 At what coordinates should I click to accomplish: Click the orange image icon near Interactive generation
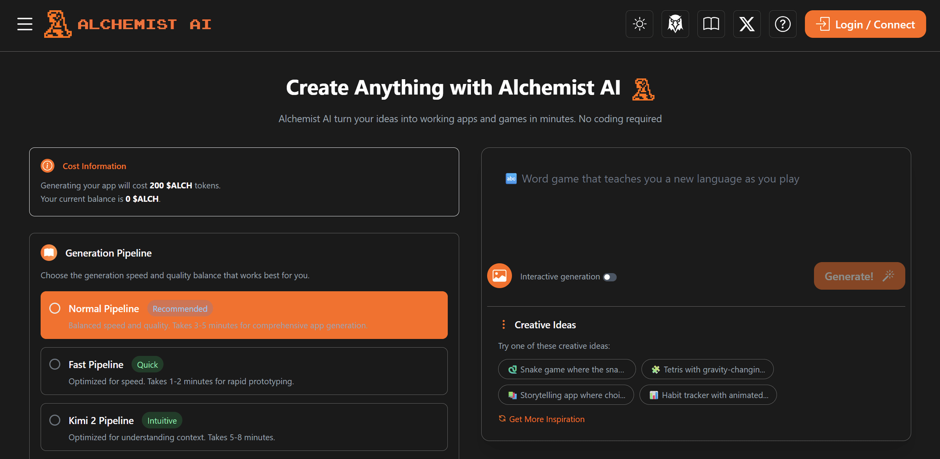coord(499,276)
